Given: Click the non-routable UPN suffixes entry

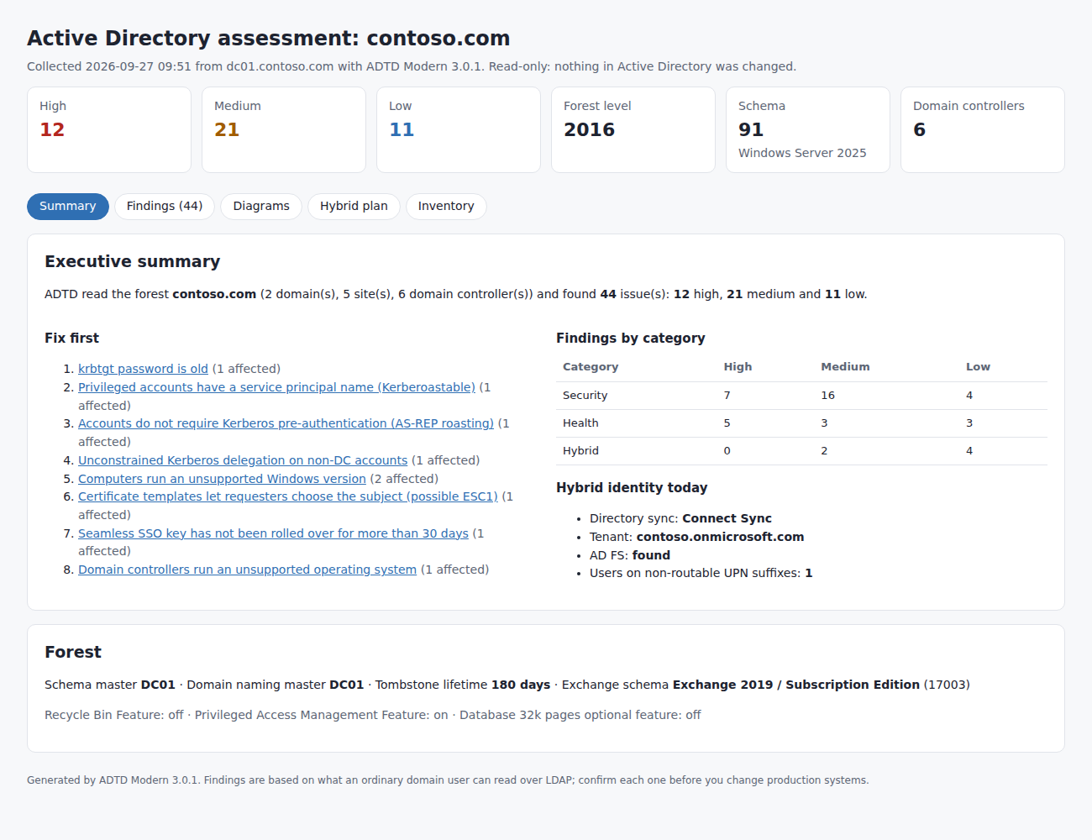Looking at the screenshot, I should point(701,573).
